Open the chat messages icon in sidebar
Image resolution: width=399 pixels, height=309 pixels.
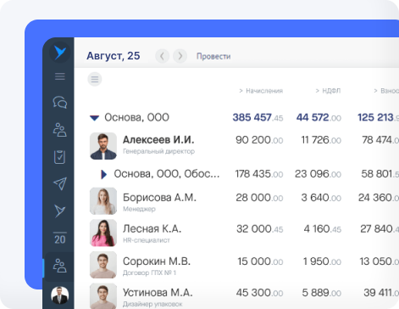tap(60, 102)
